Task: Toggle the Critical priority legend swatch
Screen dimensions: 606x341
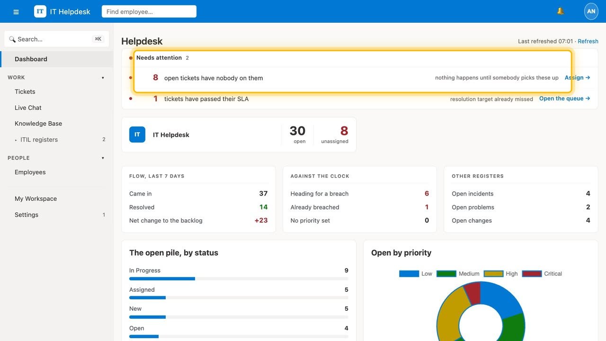Action: pos(532,274)
